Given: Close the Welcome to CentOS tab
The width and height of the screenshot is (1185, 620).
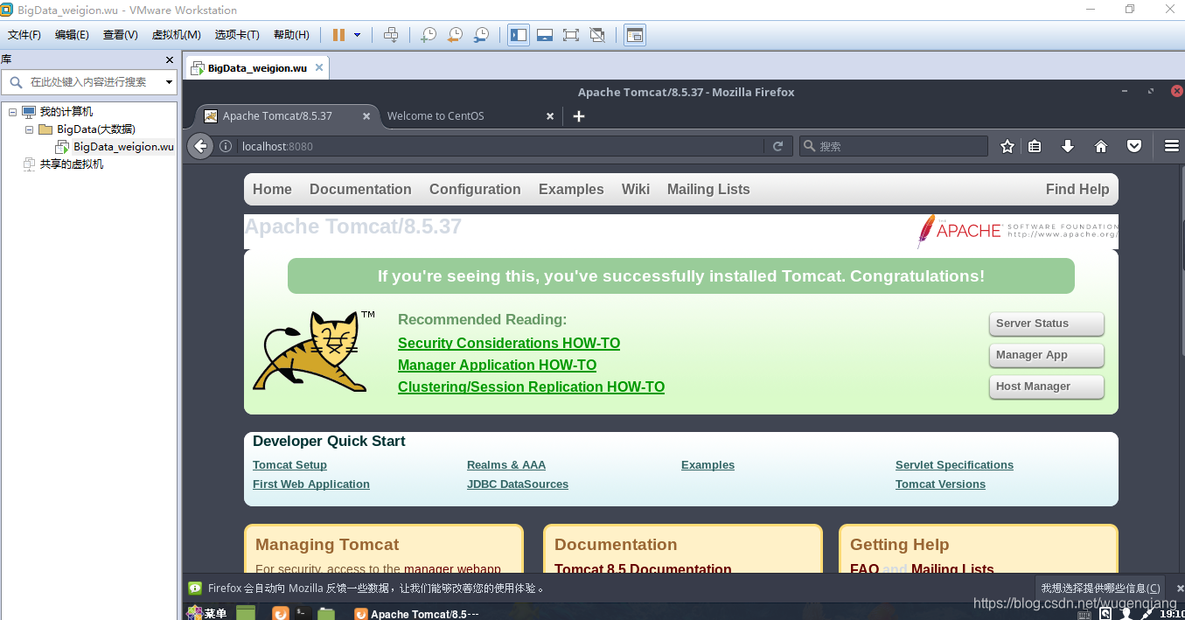Looking at the screenshot, I should coord(550,115).
